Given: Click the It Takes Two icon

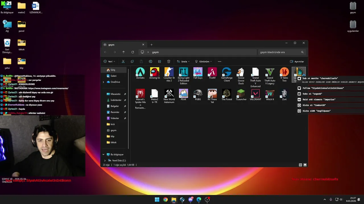Looking at the screenshot, I should (284, 75).
